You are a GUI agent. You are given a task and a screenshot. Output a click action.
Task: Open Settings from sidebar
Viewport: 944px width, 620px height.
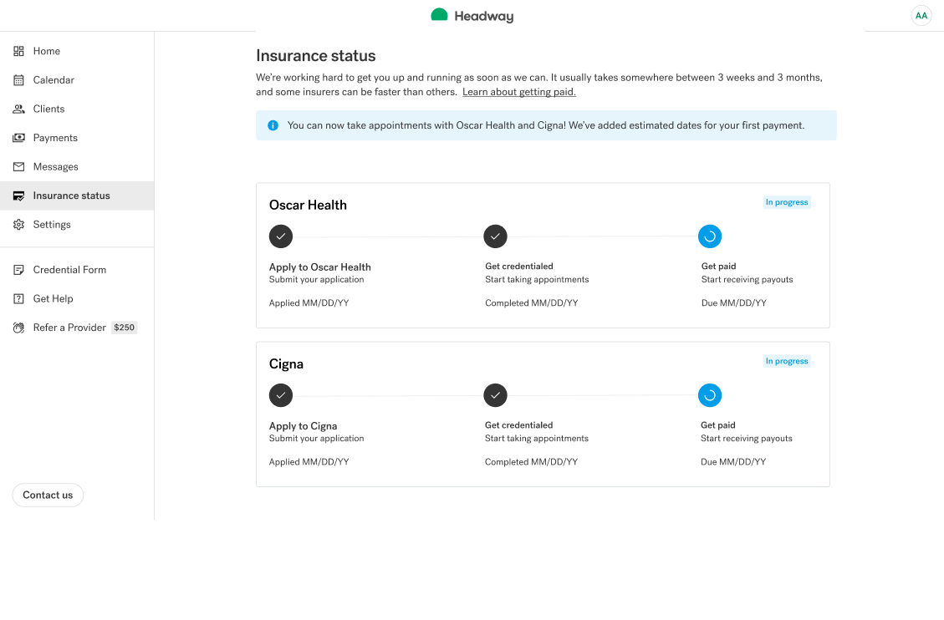77,224
